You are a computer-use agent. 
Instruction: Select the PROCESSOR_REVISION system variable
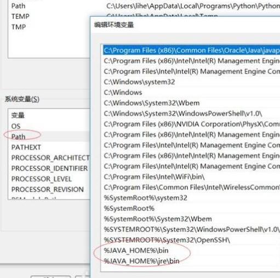(48, 190)
